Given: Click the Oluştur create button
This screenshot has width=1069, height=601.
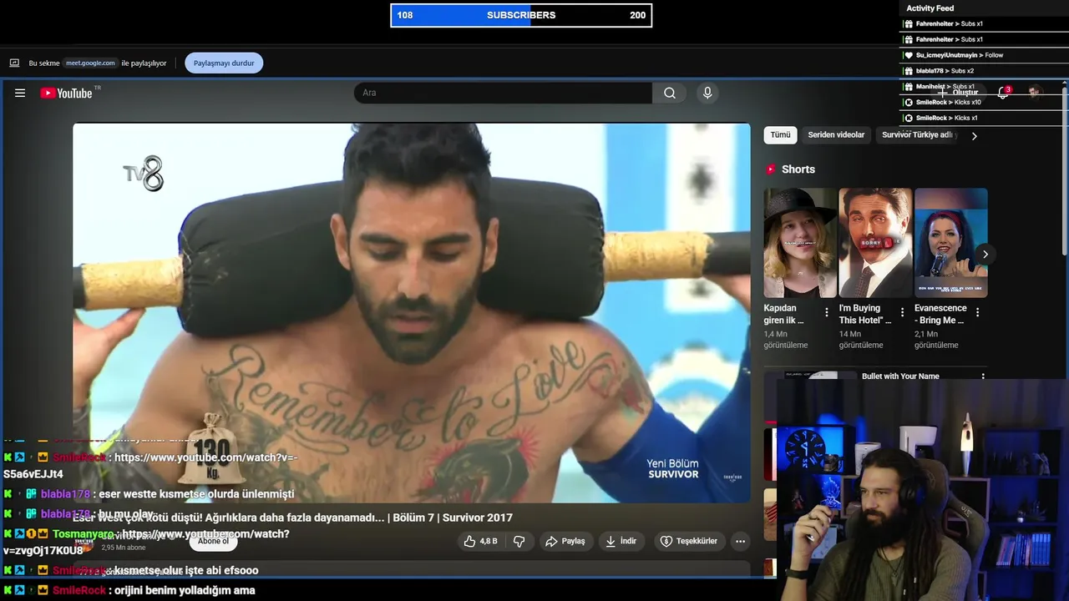Looking at the screenshot, I should coord(958,93).
